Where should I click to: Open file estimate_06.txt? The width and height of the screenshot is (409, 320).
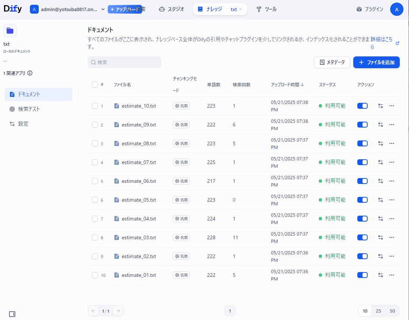coord(139,181)
